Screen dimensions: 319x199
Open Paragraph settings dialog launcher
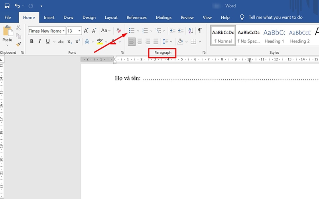click(204, 53)
